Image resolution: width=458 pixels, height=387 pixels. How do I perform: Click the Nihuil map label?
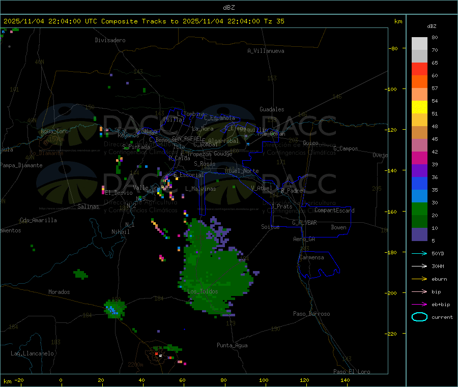(x=121, y=232)
